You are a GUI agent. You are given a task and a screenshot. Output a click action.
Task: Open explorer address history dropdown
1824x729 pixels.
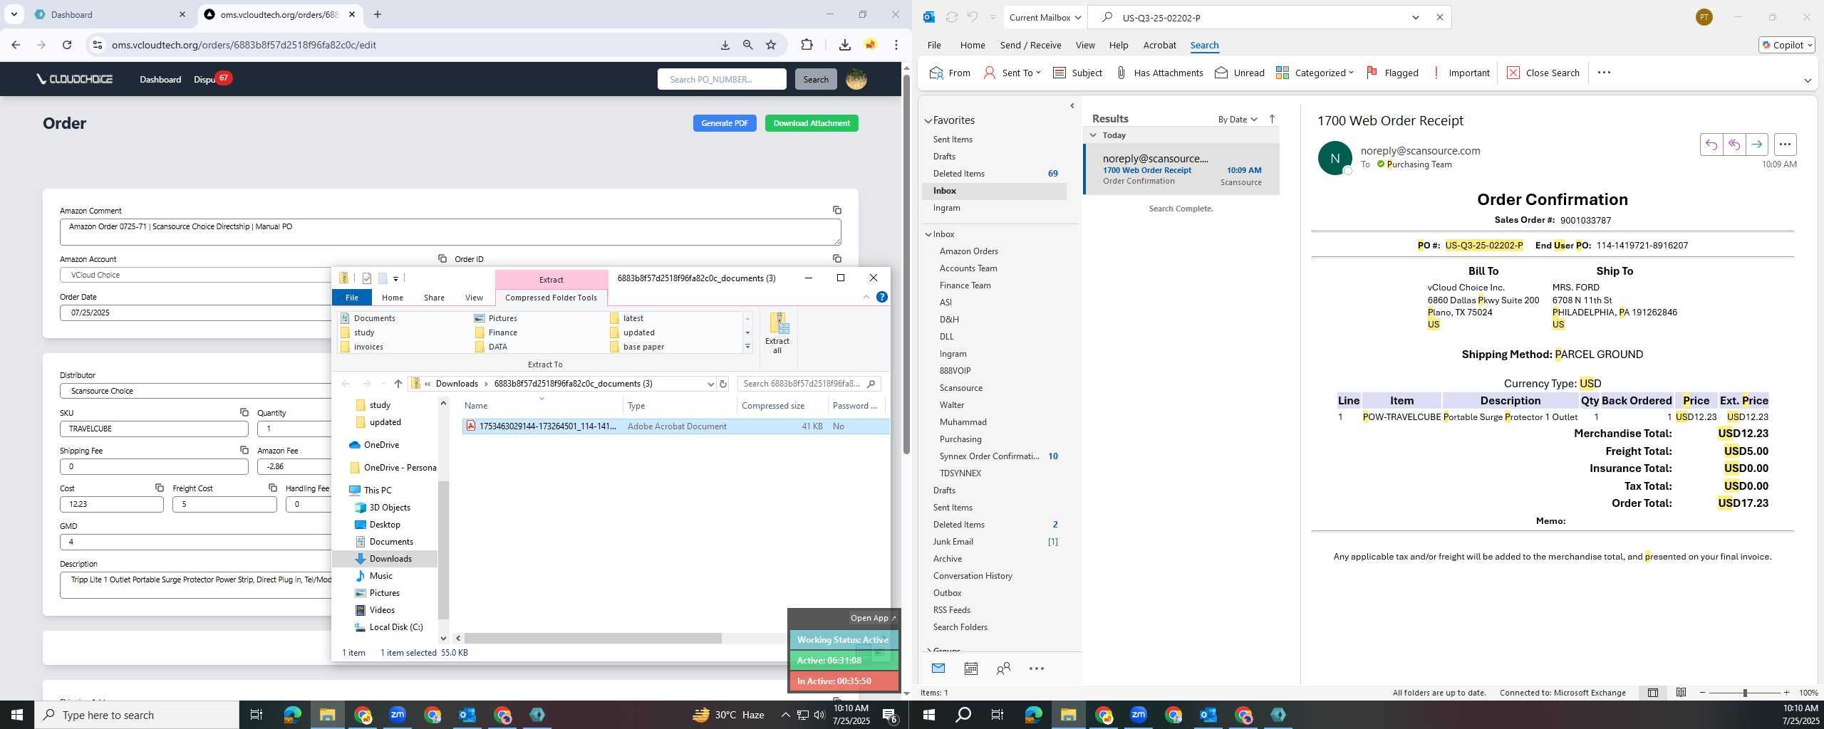[x=710, y=384]
